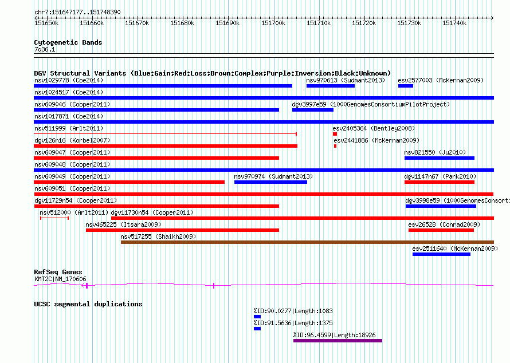Open the nsv609048 (Cooper2011) label

click(x=72, y=164)
